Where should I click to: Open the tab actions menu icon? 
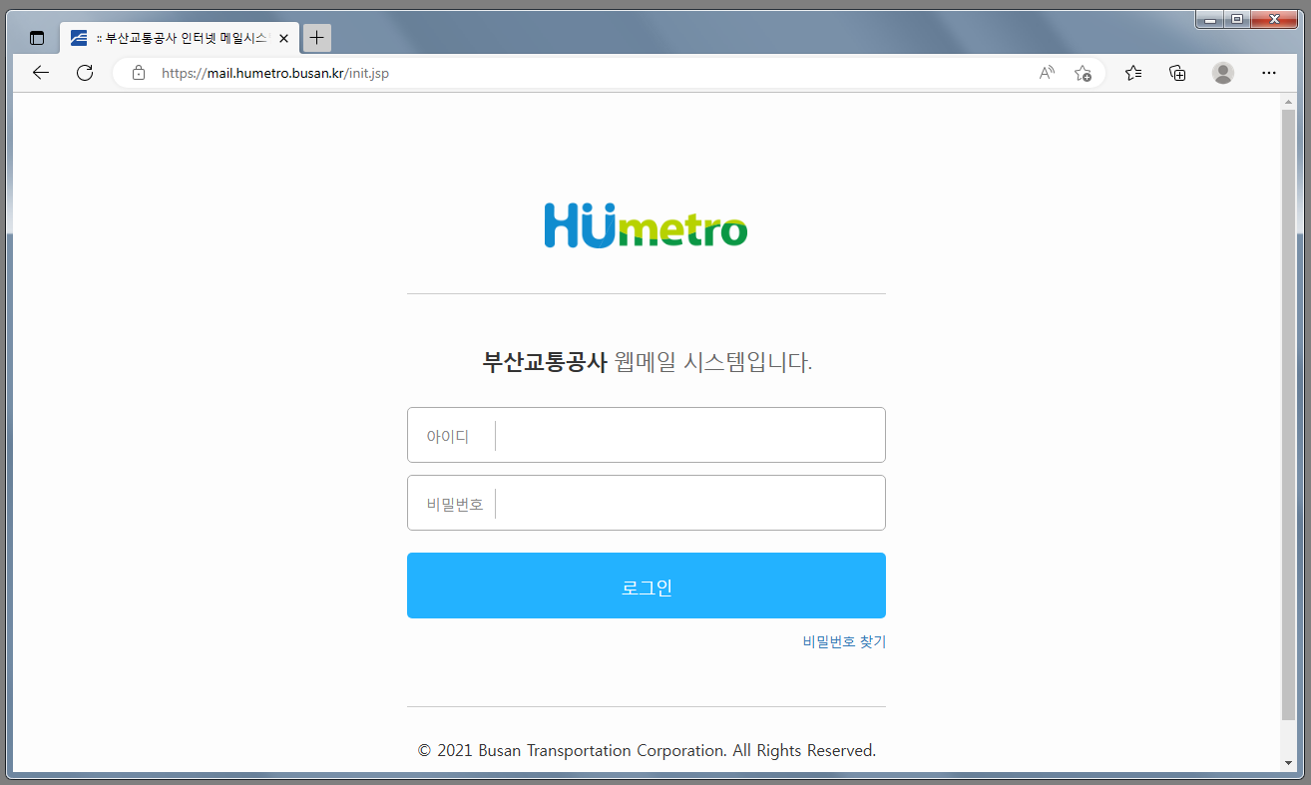[x=37, y=39]
